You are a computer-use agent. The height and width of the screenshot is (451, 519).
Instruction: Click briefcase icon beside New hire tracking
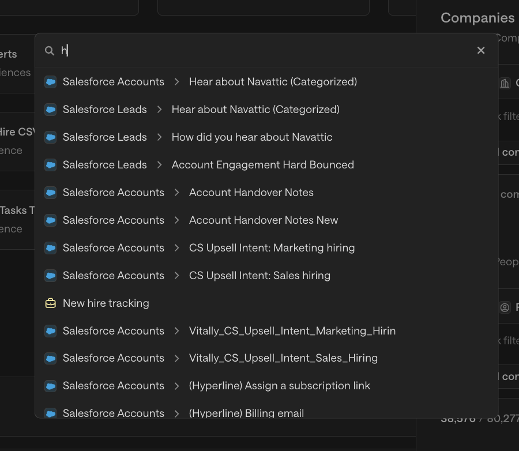click(51, 303)
